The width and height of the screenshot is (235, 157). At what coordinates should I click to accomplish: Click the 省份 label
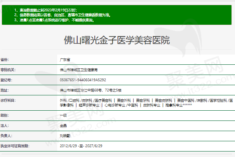coord(5,60)
